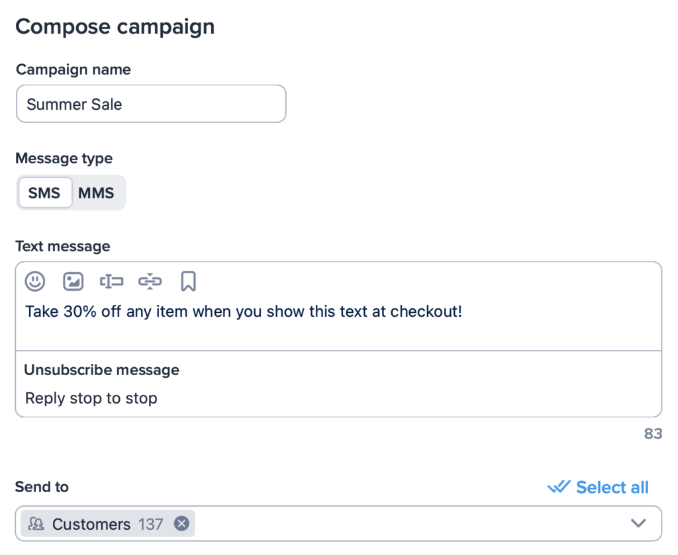Screen dimensions: 678x555
Task: Click the Reply stop to stop text
Action: (x=90, y=398)
